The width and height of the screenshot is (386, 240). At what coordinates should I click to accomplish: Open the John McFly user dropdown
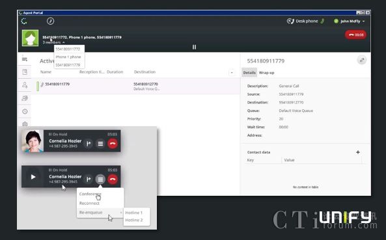tap(350, 21)
